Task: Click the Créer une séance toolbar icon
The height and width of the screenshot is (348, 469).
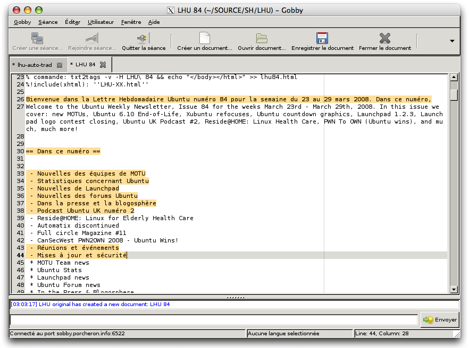Action: (x=37, y=38)
